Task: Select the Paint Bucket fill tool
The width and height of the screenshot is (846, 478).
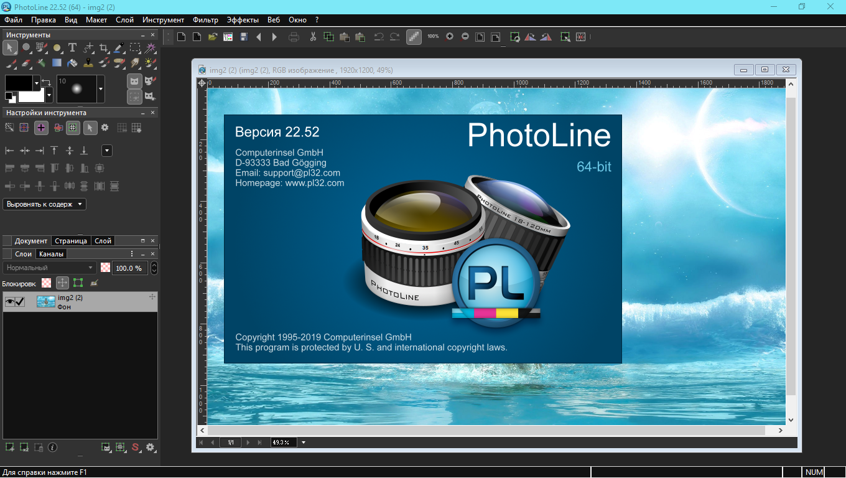Action: click(72, 63)
